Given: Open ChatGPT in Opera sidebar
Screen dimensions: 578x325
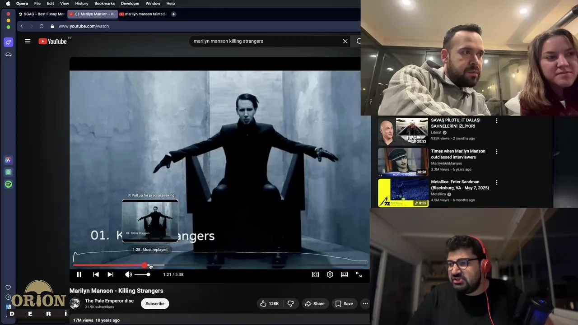Looking at the screenshot, I should point(8,172).
